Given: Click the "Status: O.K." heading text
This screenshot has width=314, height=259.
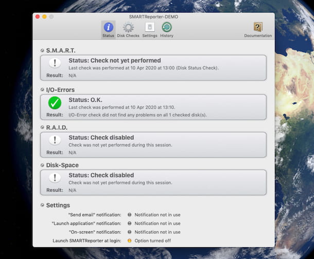Looking at the screenshot, I should tap(89, 99).
